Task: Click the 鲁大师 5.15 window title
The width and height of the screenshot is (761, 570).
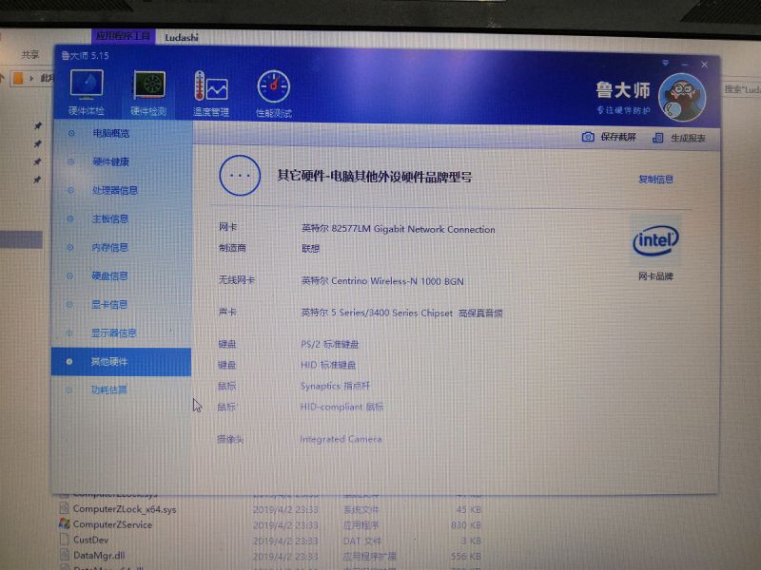Action: 85,56
